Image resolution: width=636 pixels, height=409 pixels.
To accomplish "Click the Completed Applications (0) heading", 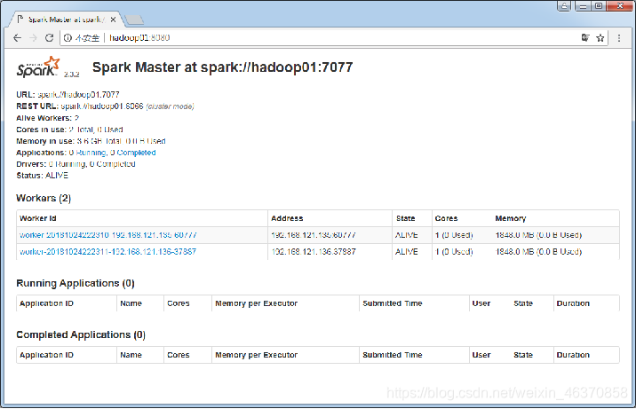I will pyautogui.click(x=81, y=334).
